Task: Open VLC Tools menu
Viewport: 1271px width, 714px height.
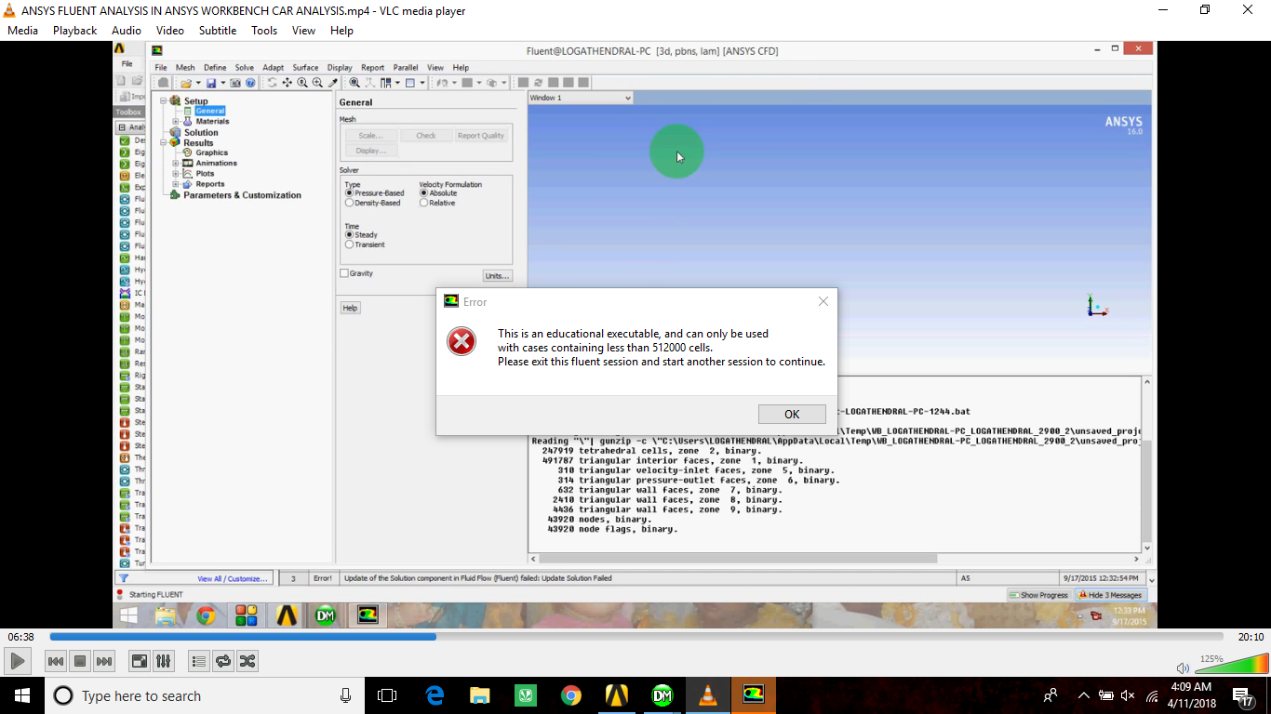Action: [x=264, y=31]
